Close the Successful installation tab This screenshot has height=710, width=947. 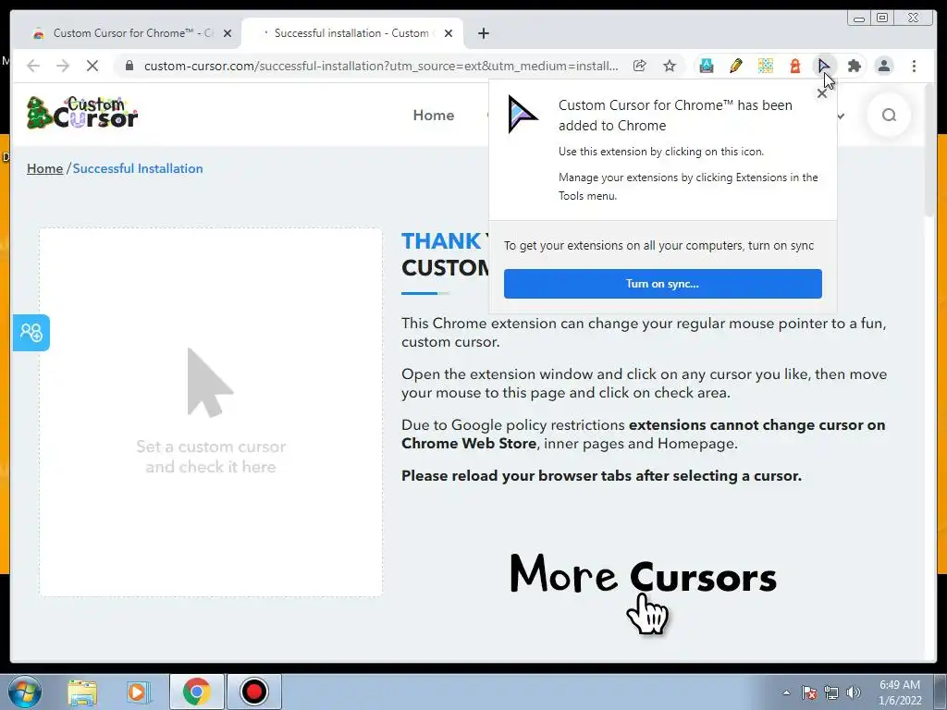449,34
